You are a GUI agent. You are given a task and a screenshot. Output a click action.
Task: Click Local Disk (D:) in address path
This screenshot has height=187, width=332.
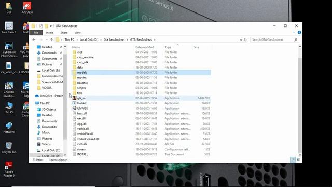click(x=89, y=39)
